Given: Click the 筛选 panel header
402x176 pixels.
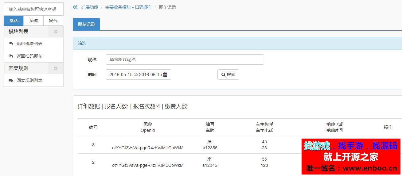Looking at the screenshot, I should (x=237, y=43).
